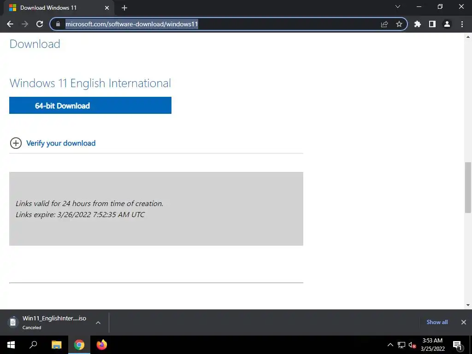Screen dimensions: 472x354
Task: Click the 'Links expire' date text
Action: click(80, 215)
